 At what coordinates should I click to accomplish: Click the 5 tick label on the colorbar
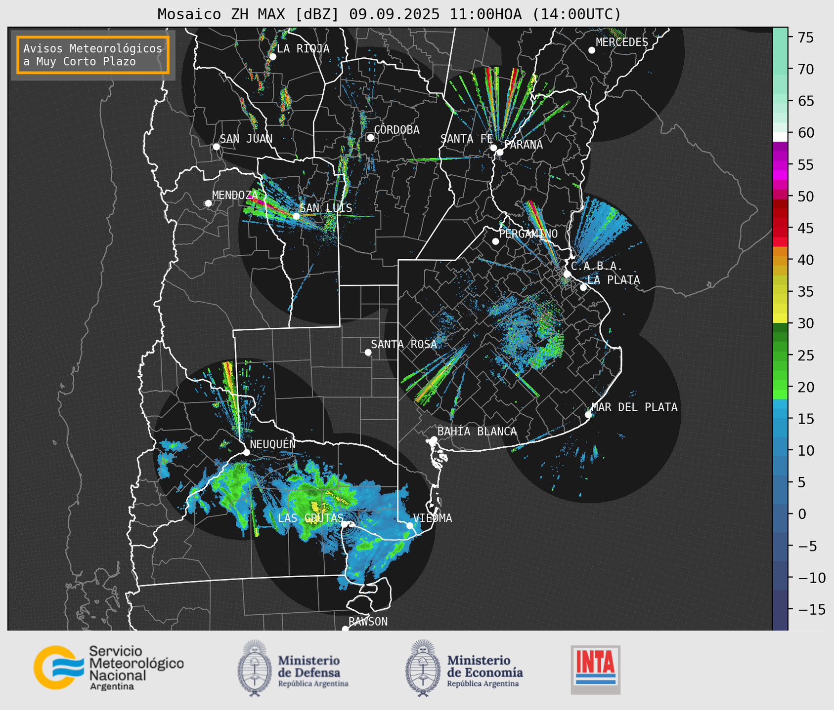(801, 482)
